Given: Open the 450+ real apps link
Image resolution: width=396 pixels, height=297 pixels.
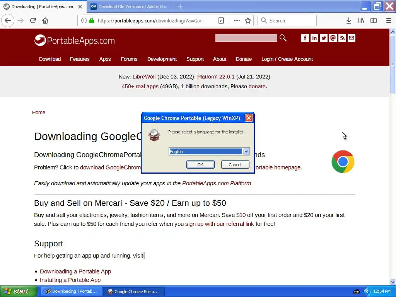Looking at the screenshot, I should coord(140,86).
